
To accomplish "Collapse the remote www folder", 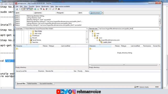I will (x=95, y=38).
